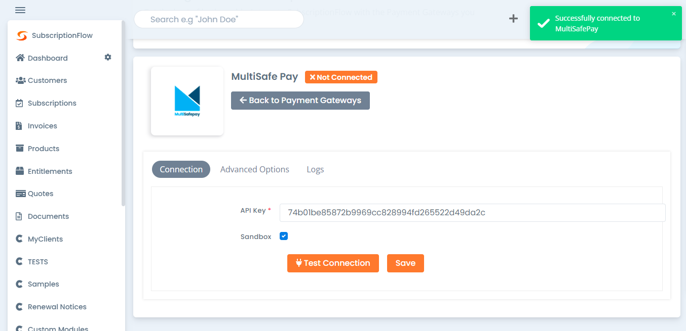Uncheck the Sandbox checkbox
This screenshot has height=331, width=686.
click(x=284, y=236)
